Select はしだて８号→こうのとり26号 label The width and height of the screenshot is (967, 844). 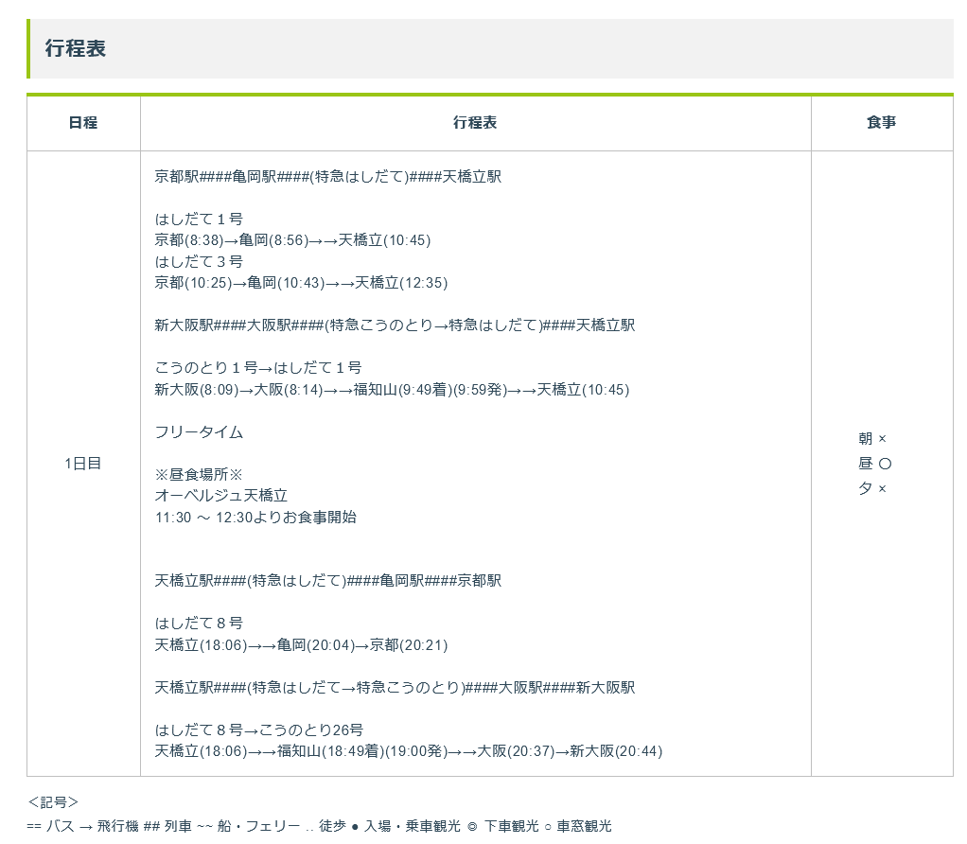tap(259, 730)
